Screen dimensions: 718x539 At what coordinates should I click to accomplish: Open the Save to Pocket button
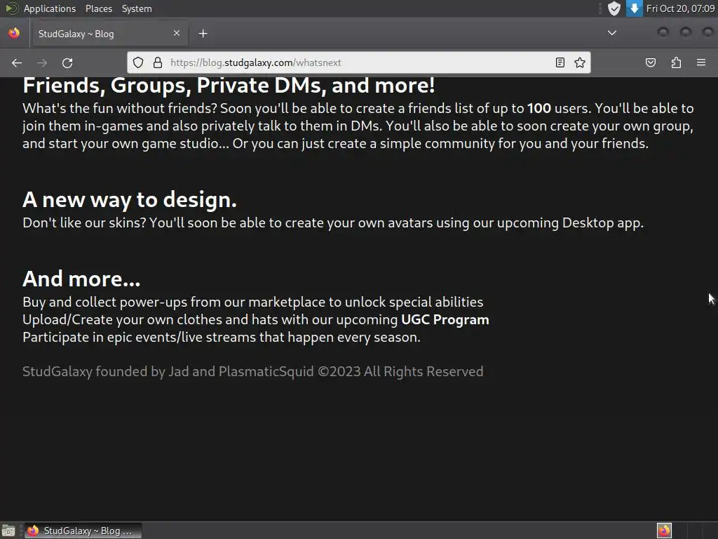click(650, 62)
